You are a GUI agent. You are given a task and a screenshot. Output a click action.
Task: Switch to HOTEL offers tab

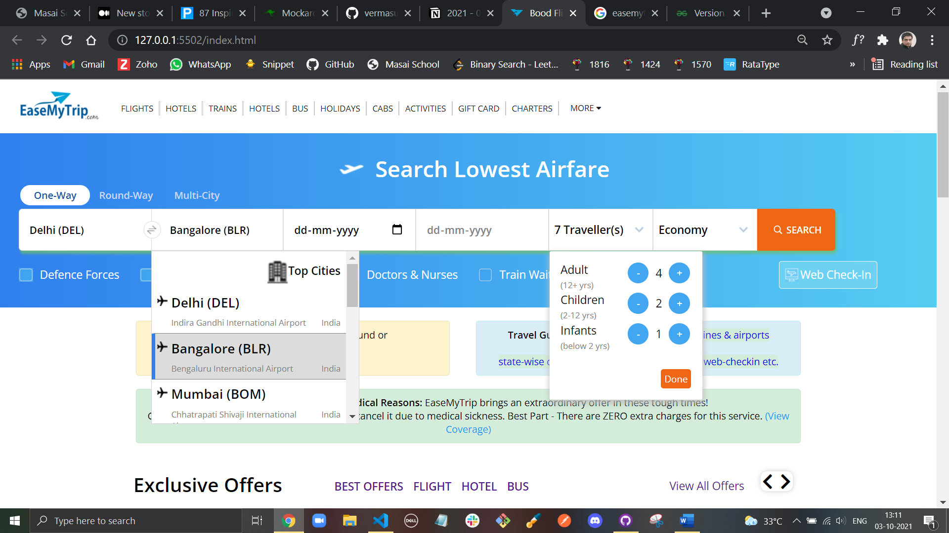[x=479, y=486]
